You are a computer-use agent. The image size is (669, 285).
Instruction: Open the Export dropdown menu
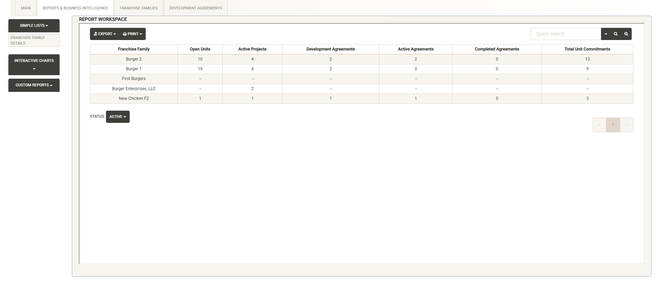[105, 34]
